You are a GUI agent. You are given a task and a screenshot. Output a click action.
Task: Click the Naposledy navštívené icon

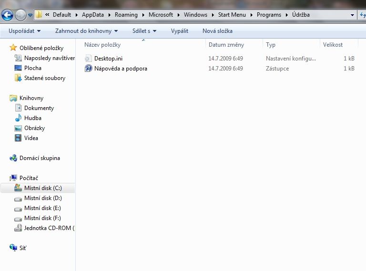(x=18, y=58)
